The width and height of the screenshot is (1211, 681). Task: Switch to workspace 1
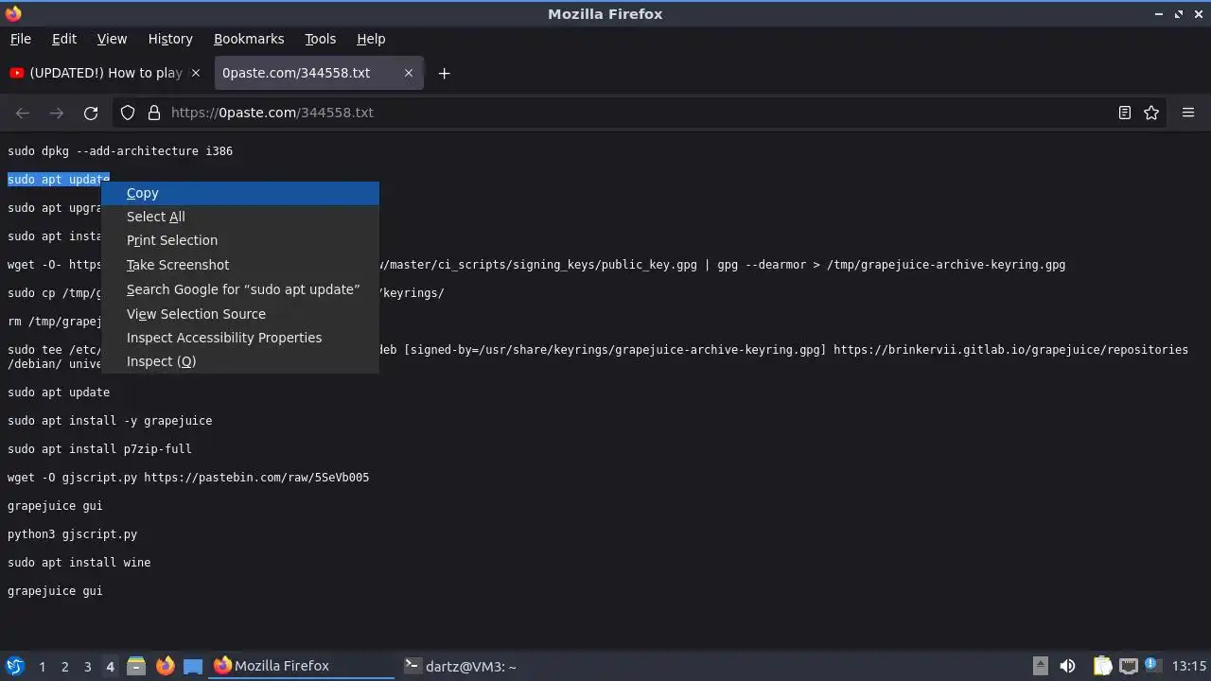pos(42,667)
